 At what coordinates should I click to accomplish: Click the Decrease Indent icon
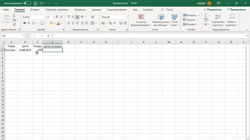click(x=82, y=23)
